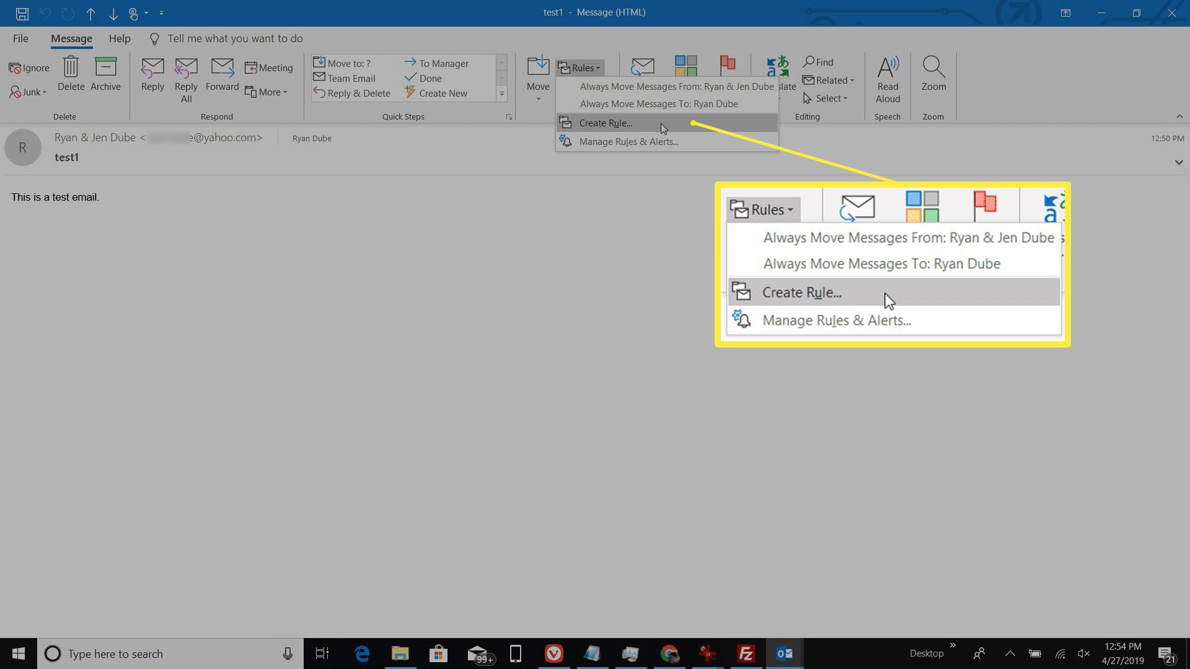Open File Explorer from the taskbar
Viewport: 1190px width, 669px height.
click(x=400, y=654)
